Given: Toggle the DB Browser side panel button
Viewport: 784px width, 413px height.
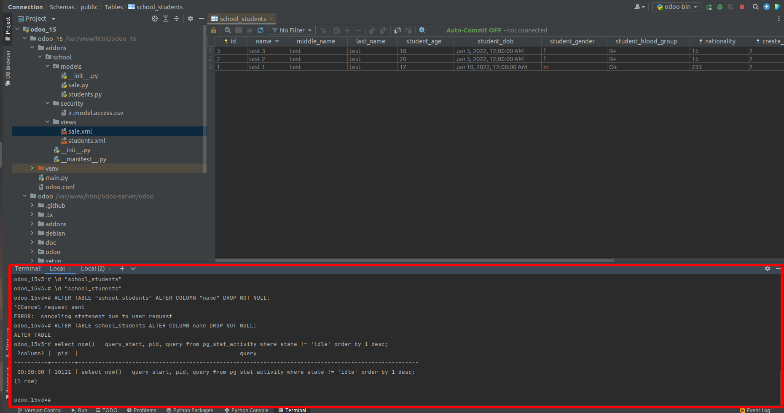Looking at the screenshot, I should (8, 68).
